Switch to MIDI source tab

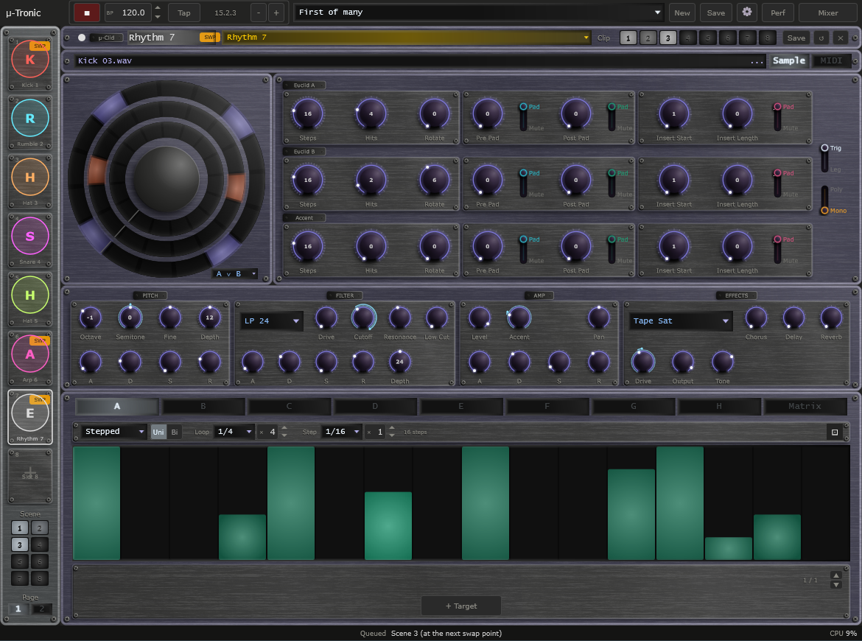830,61
